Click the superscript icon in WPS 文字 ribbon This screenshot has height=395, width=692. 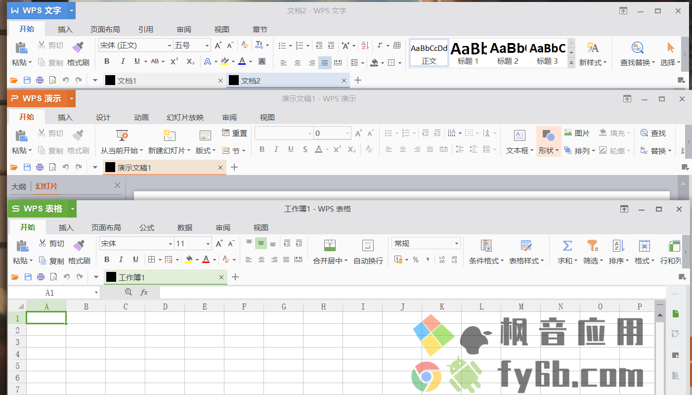click(x=174, y=61)
